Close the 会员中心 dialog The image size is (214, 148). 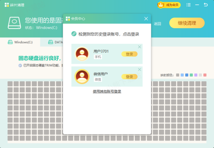tap(146, 18)
